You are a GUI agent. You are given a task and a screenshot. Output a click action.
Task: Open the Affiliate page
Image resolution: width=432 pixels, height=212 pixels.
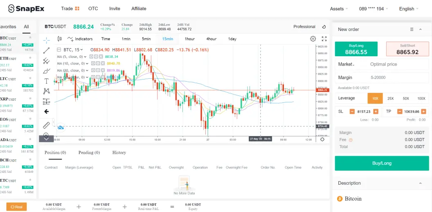139,9
